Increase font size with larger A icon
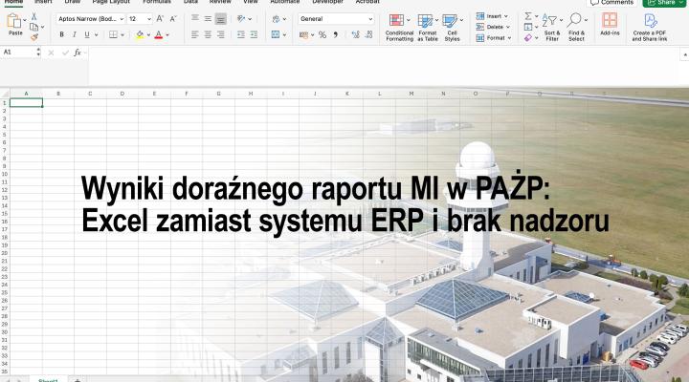Viewport: 689px width, 382px height. (160, 19)
